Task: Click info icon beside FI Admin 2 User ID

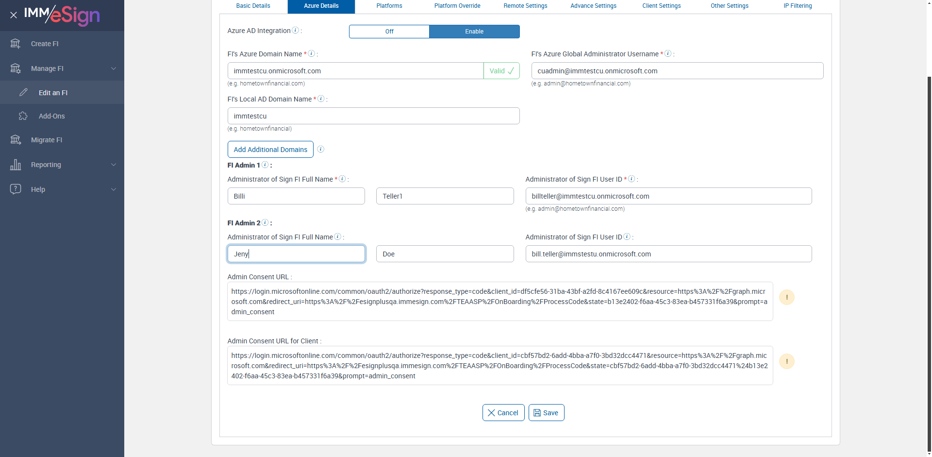Action: coord(627,237)
